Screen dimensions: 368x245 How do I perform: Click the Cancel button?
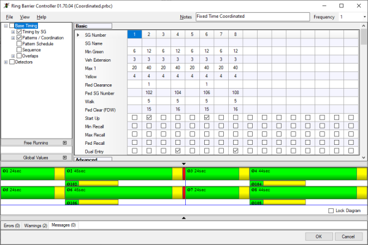click(x=348, y=236)
